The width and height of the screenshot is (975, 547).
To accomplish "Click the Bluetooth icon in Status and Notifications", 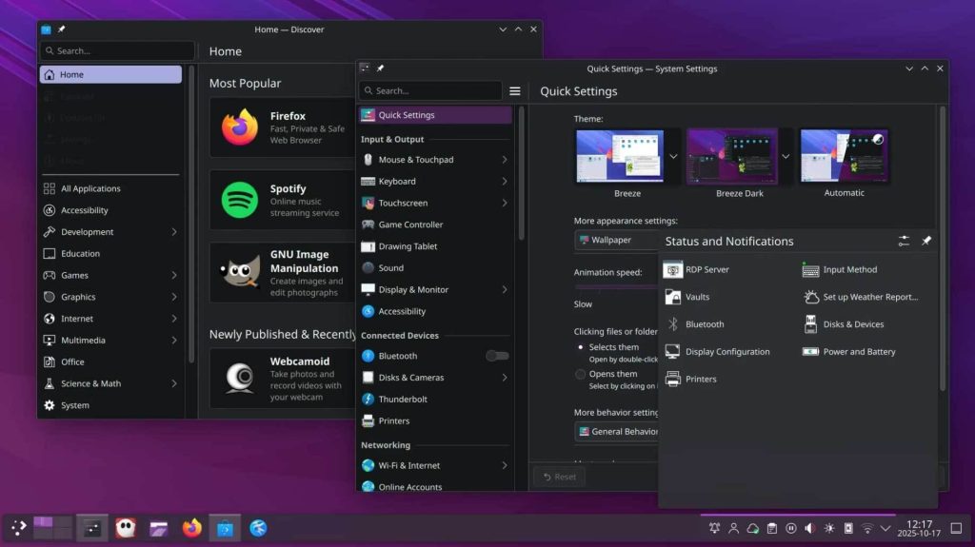I will tap(673, 324).
